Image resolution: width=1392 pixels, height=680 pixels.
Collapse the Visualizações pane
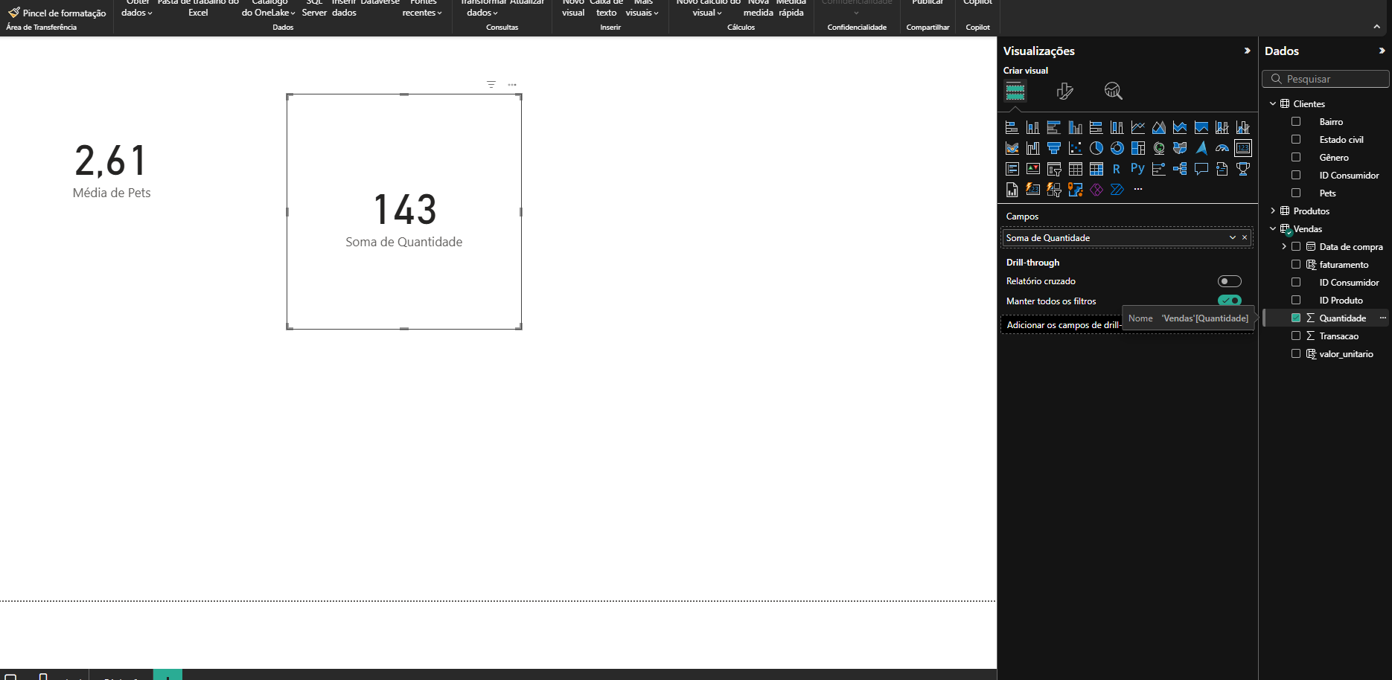click(1247, 51)
